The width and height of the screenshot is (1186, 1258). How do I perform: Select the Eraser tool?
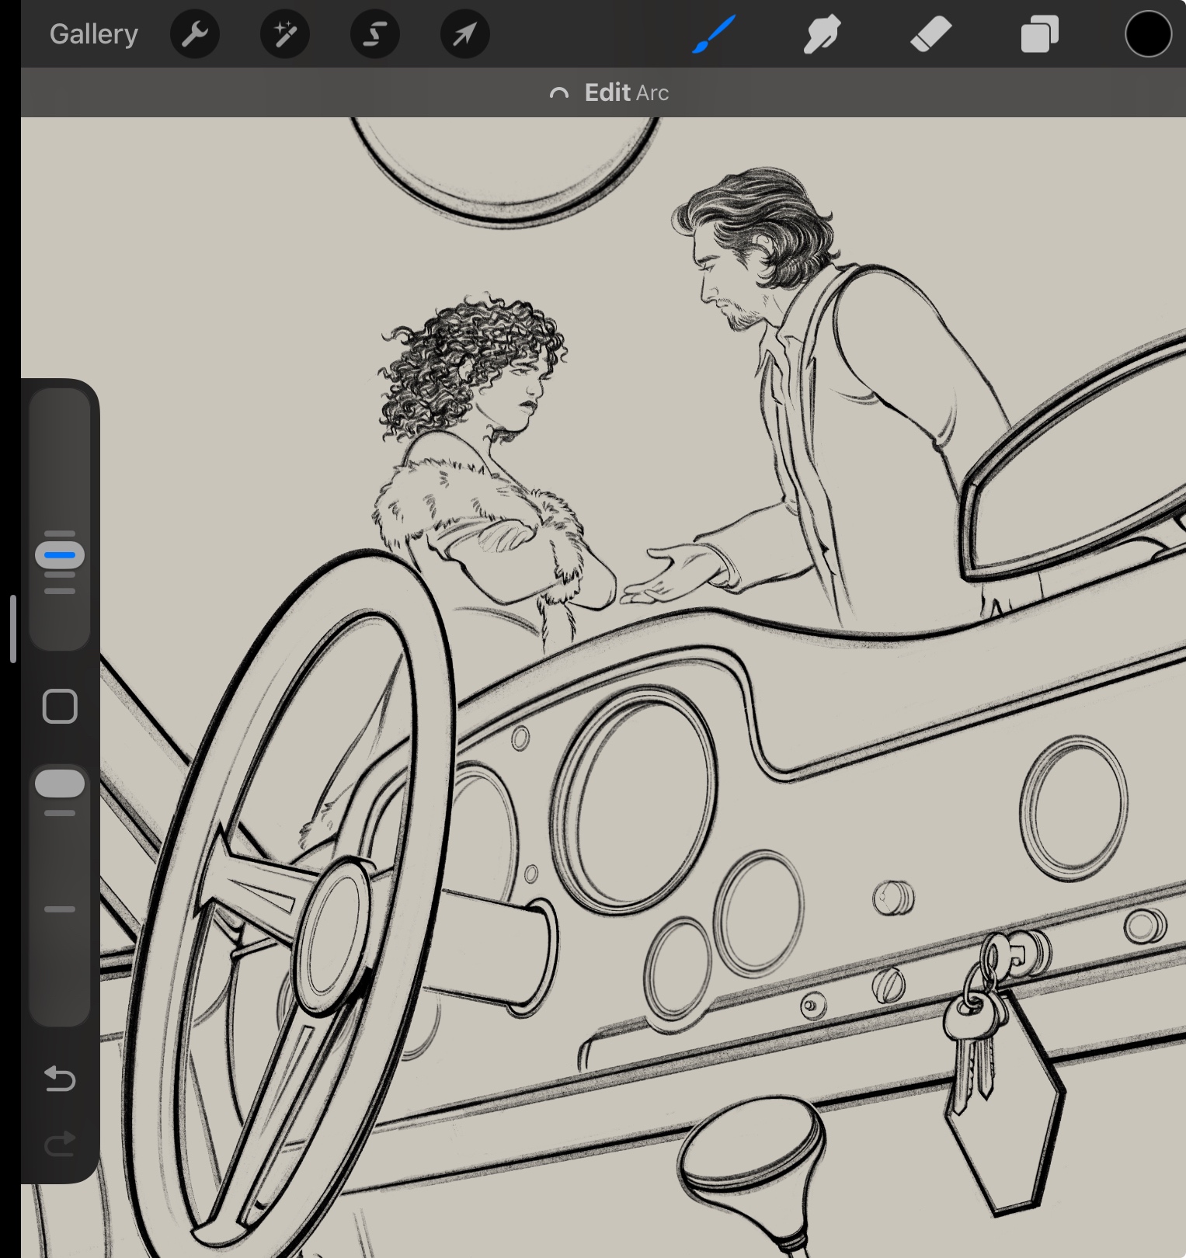(x=930, y=34)
